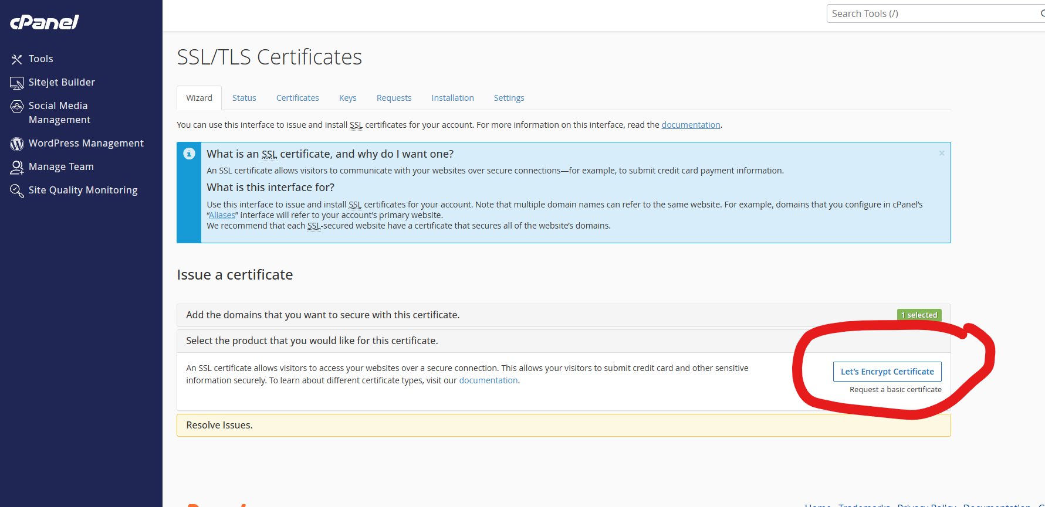The height and width of the screenshot is (507, 1045).
Task: Switch to the Status tab
Action: tap(244, 98)
